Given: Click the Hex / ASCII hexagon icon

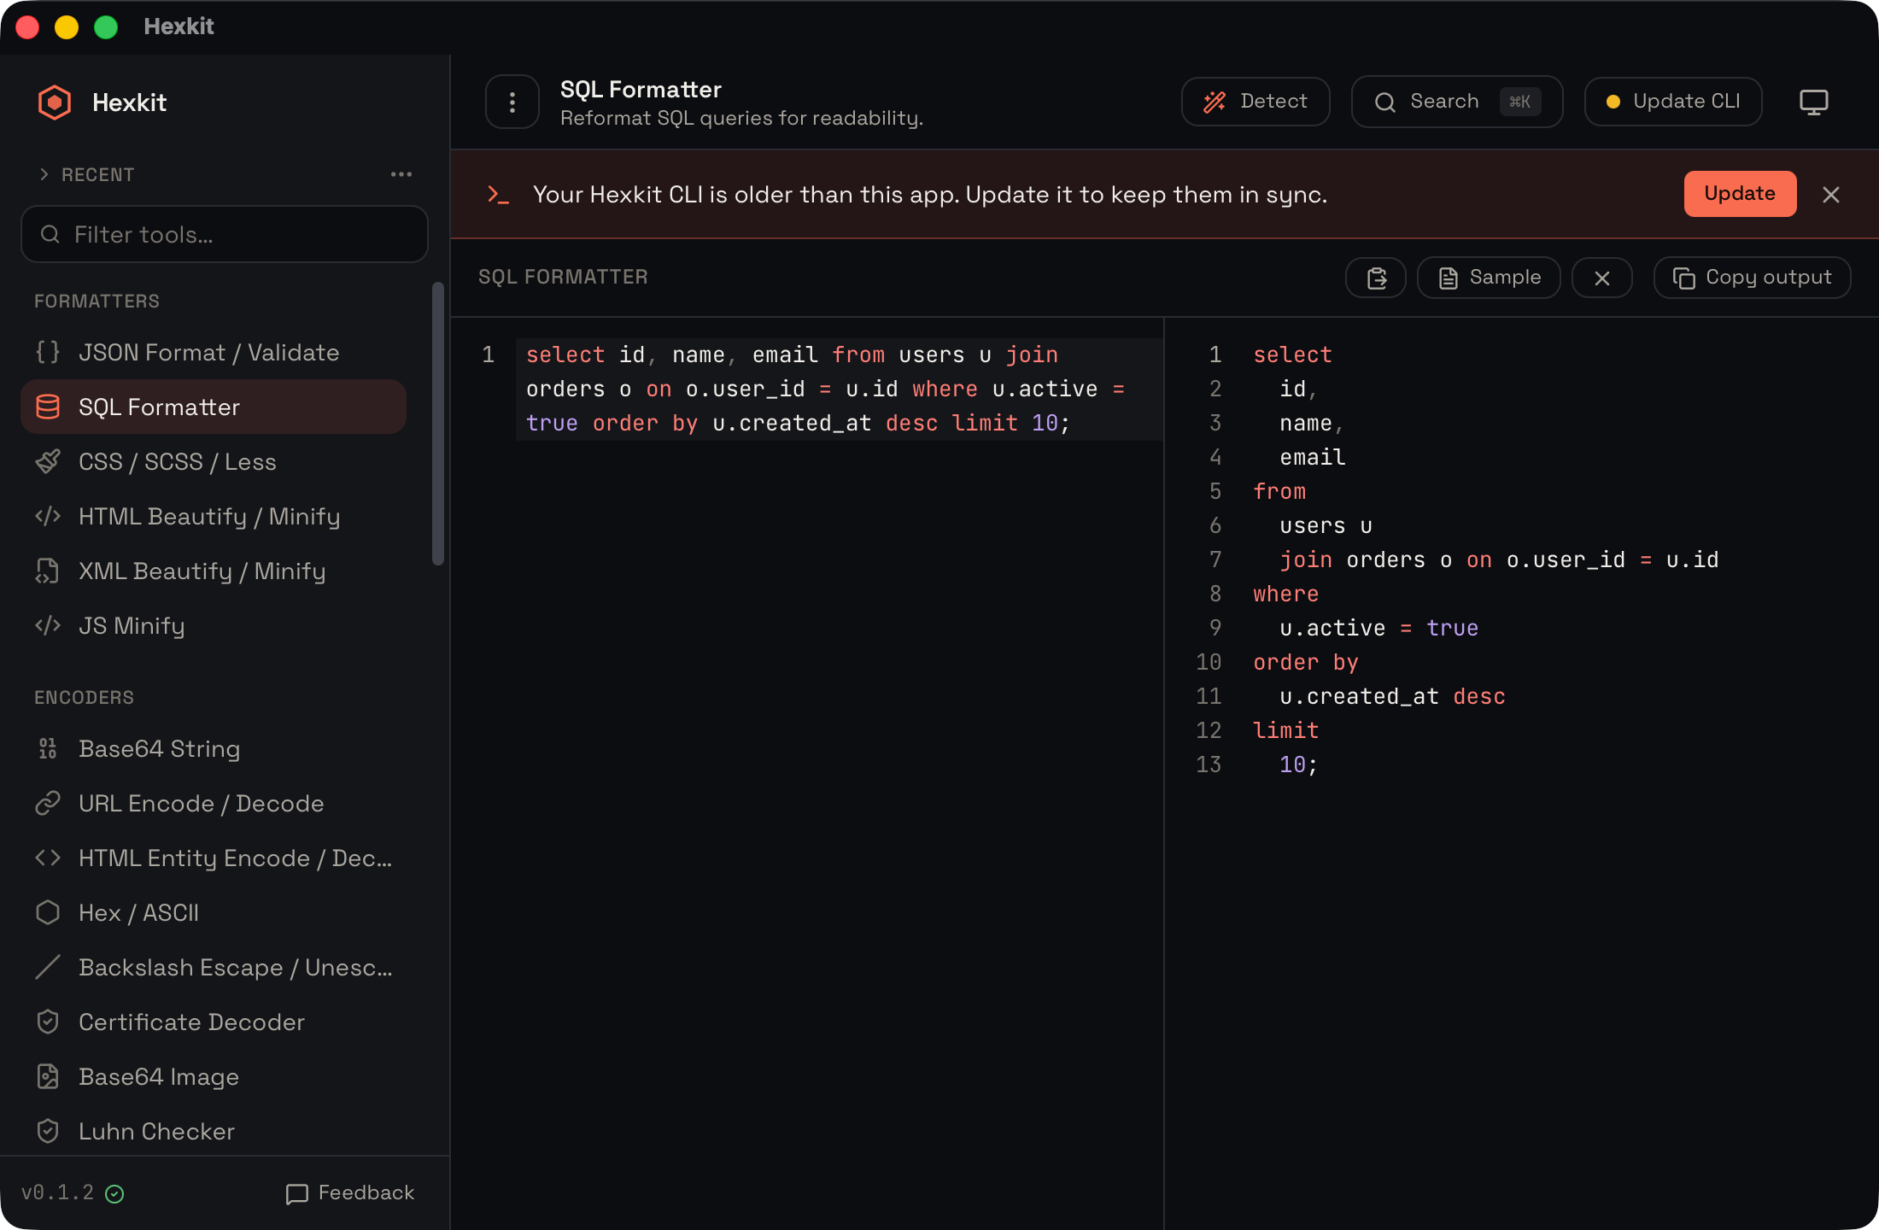Looking at the screenshot, I should click(x=48, y=912).
